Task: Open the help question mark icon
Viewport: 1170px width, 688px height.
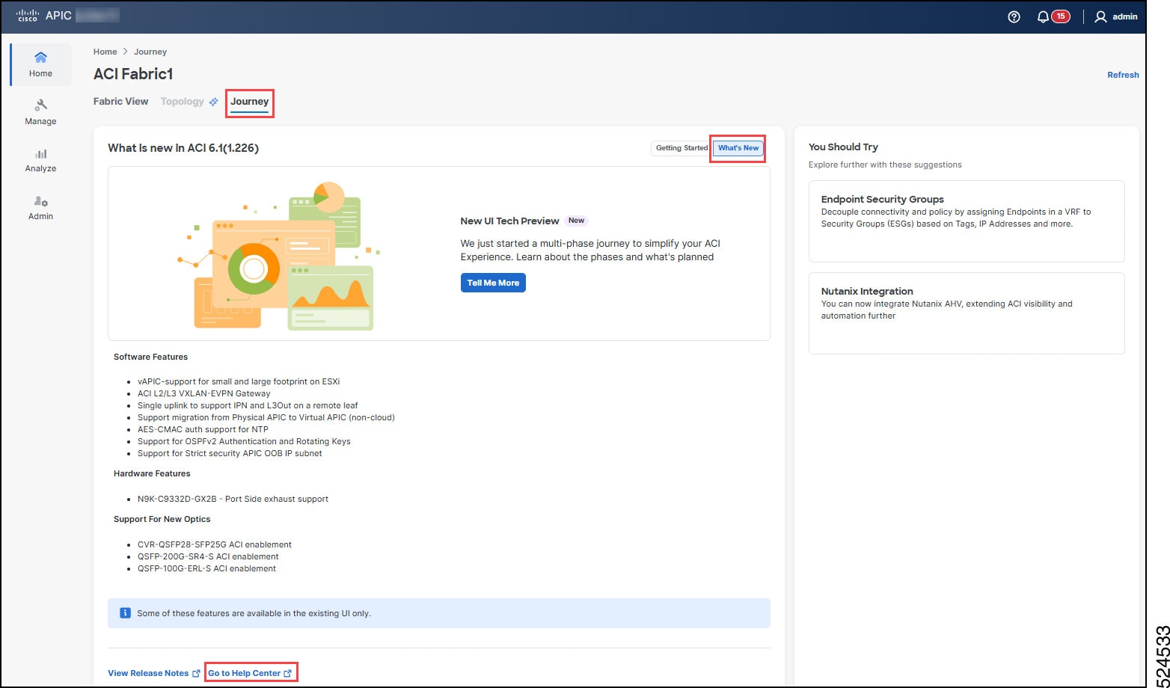Action: (x=1014, y=16)
